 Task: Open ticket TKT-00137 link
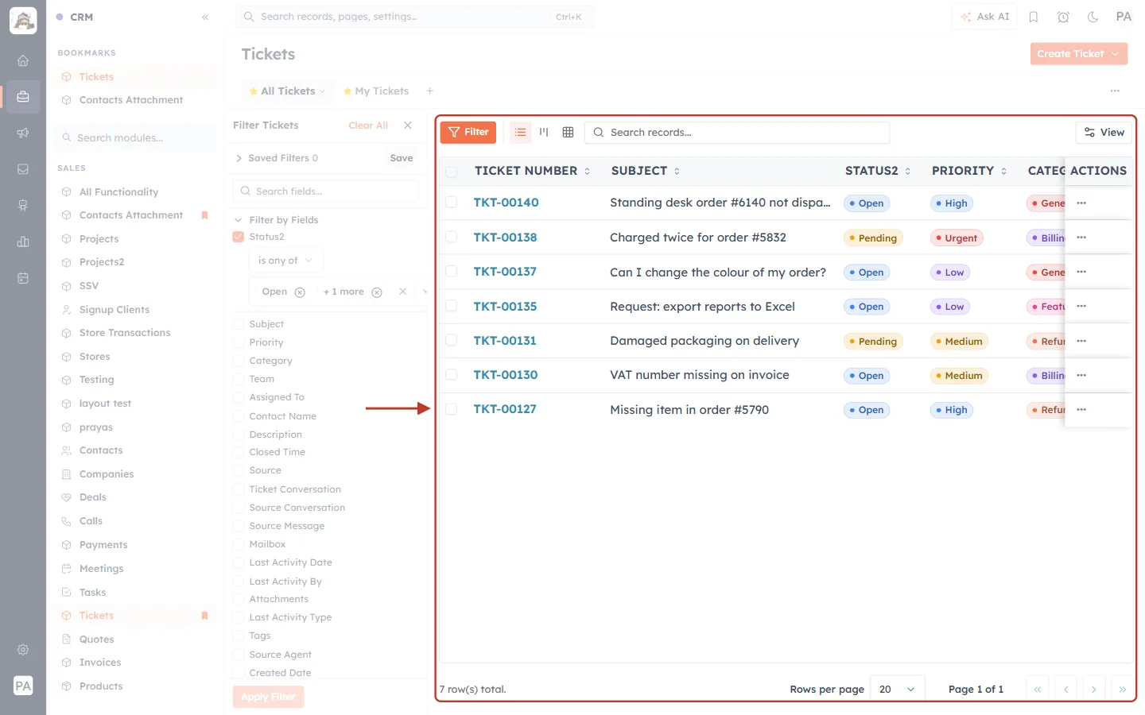pos(505,272)
